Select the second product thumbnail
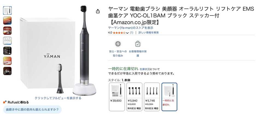The width and height of the screenshot is (257, 114). coord(7,21)
